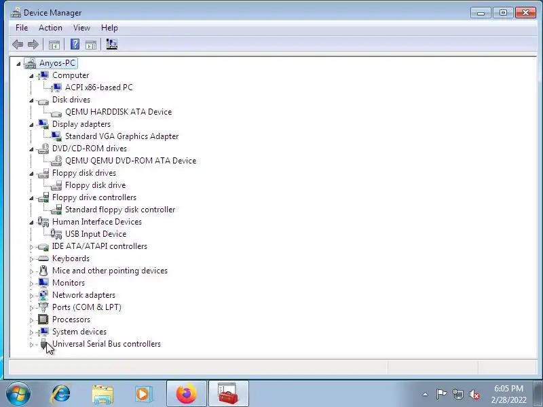Click the Human Interface Devices category icon
This screenshot has width=543, height=407.
43,222
